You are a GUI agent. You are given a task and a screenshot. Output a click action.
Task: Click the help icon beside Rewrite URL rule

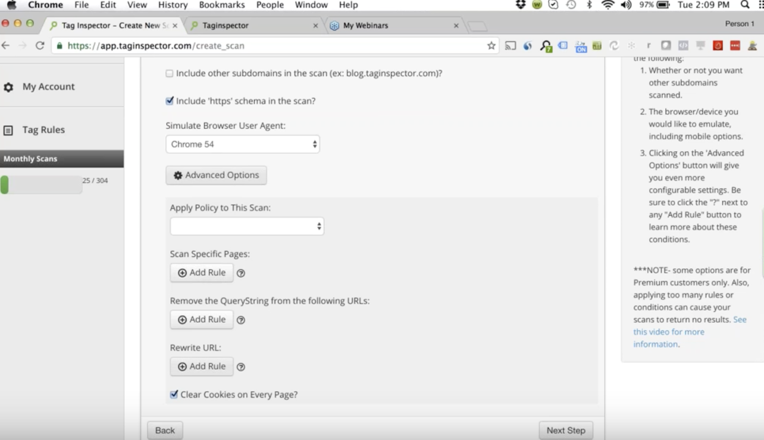point(241,367)
